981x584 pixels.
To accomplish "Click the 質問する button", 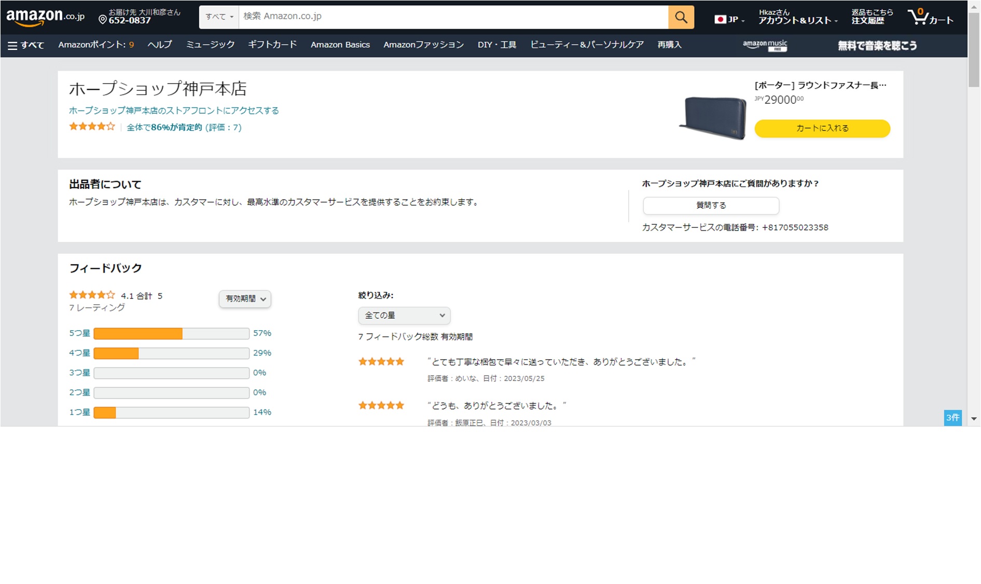I will [x=711, y=206].
